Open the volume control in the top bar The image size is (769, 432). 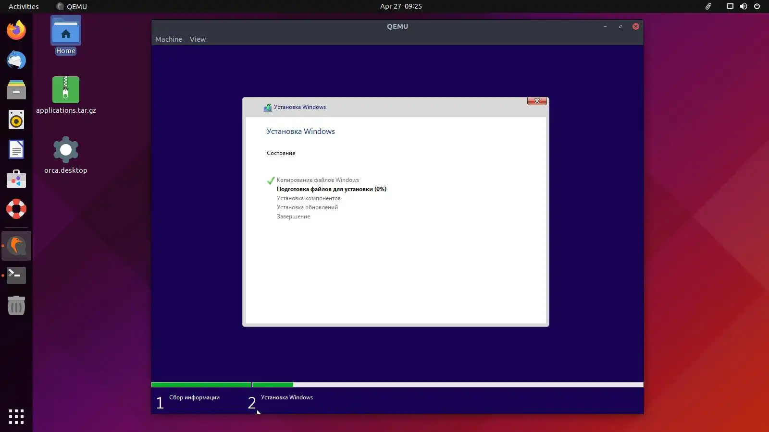point(744,6)
